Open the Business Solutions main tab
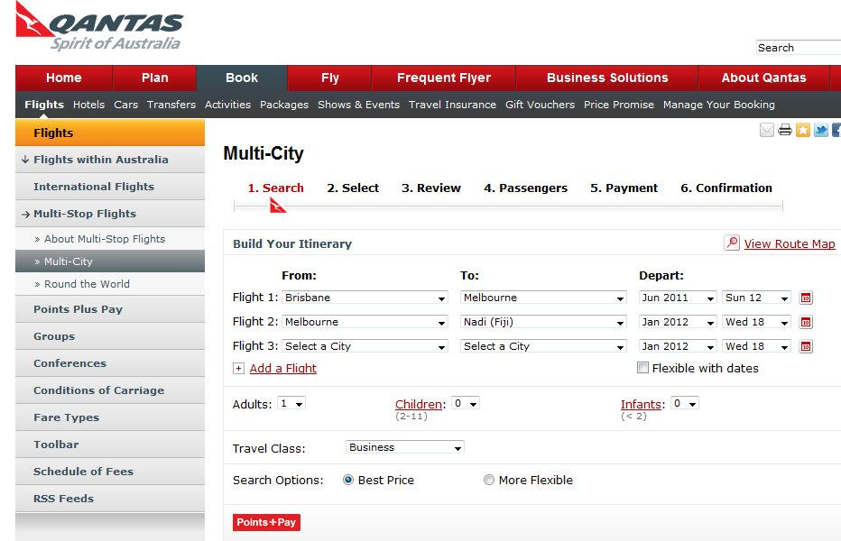Image resolution: width=841 pixels, height=541 pixels. [x=607, y=78]
